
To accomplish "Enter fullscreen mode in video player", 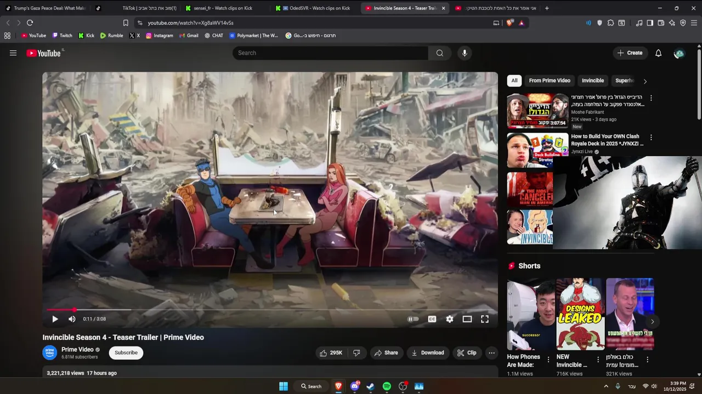I will (x=485, y=319).
